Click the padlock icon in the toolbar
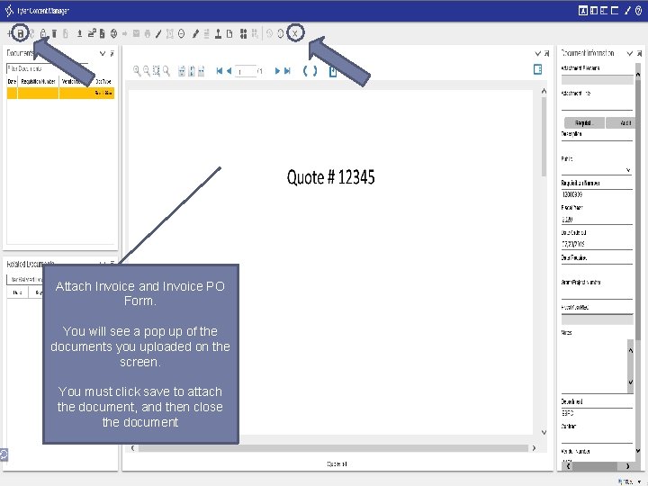Image resolution: width=648 pixels, height=486 pixels. 43,33
